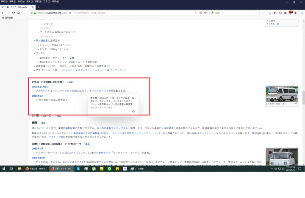Click the taskbar volume icon
This screenshot has height=198, width=305.
[276, 169]
